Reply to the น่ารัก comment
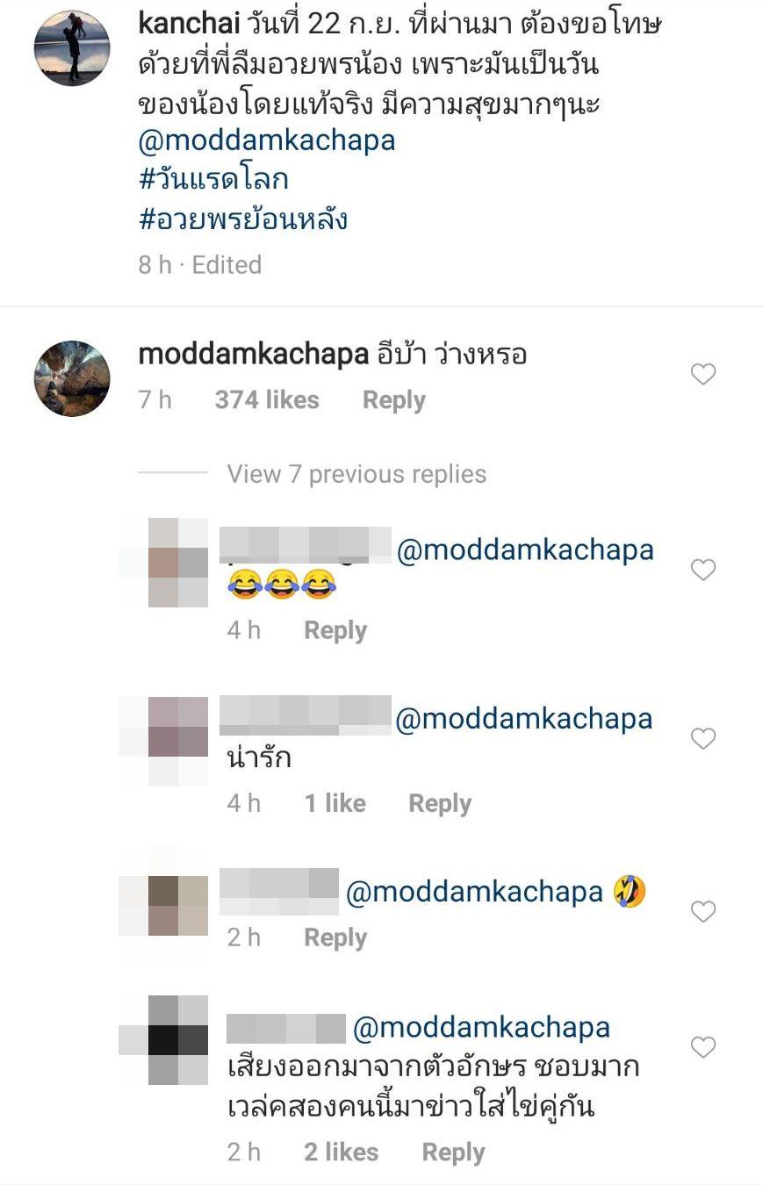The height and width of the screenshot is (1185, 763). pyautogui.click(x=440, y=803)
